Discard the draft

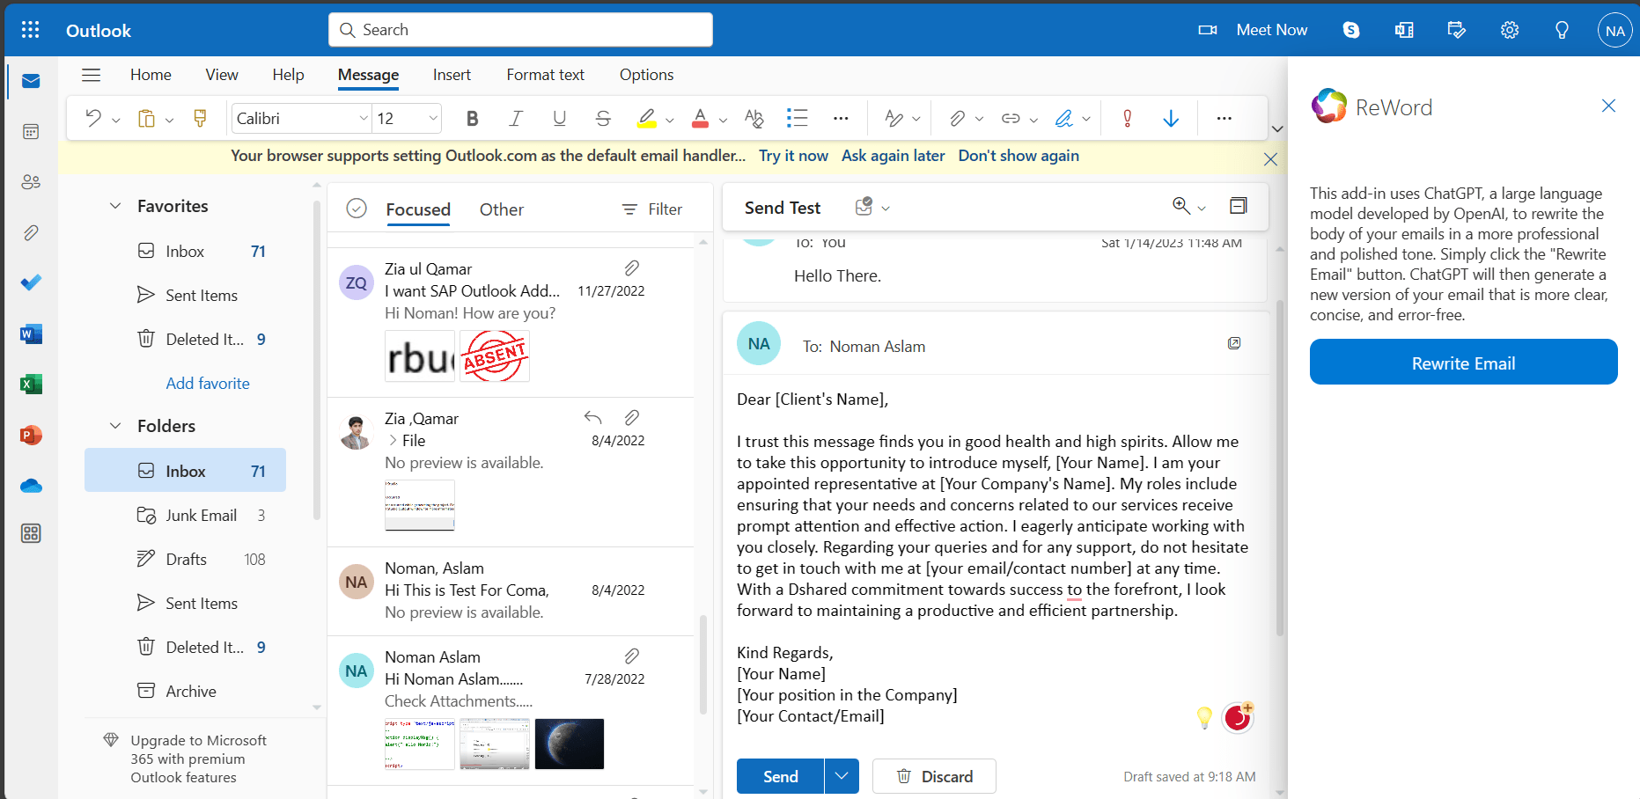934,776
